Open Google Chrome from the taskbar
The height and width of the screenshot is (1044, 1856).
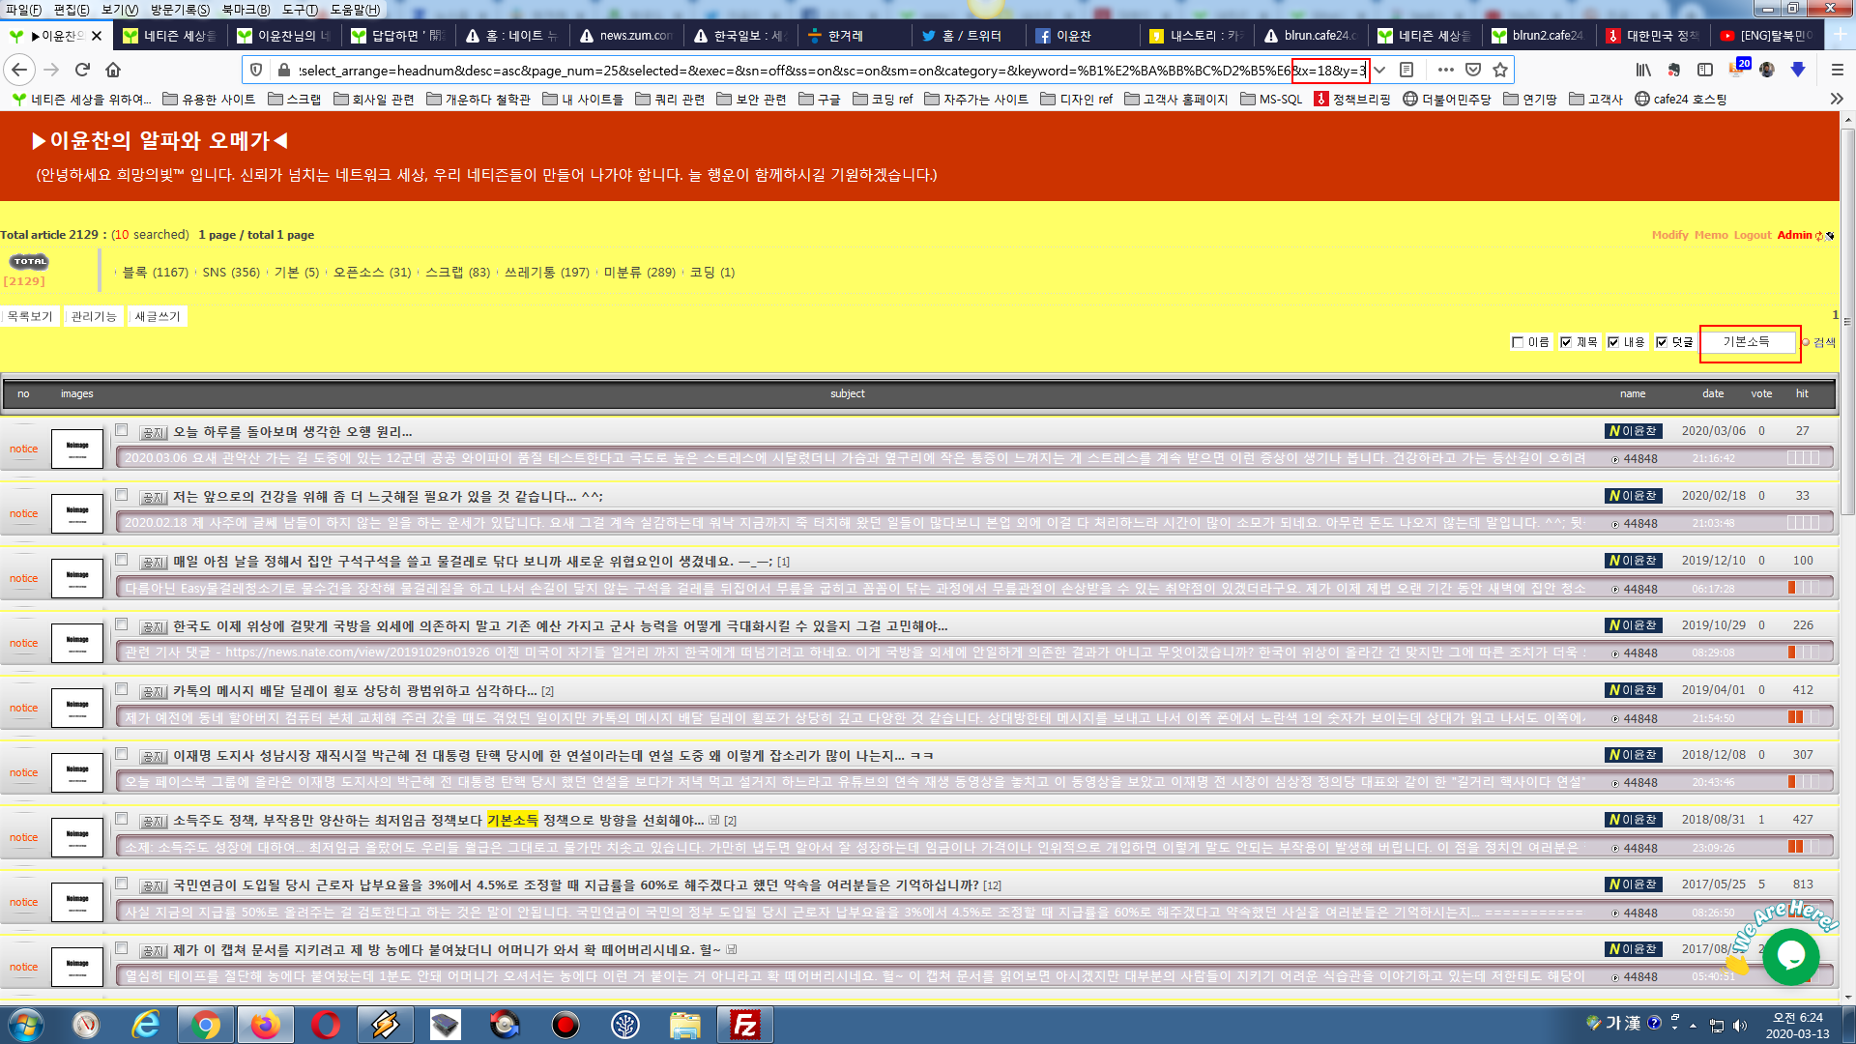(205, 1025)
